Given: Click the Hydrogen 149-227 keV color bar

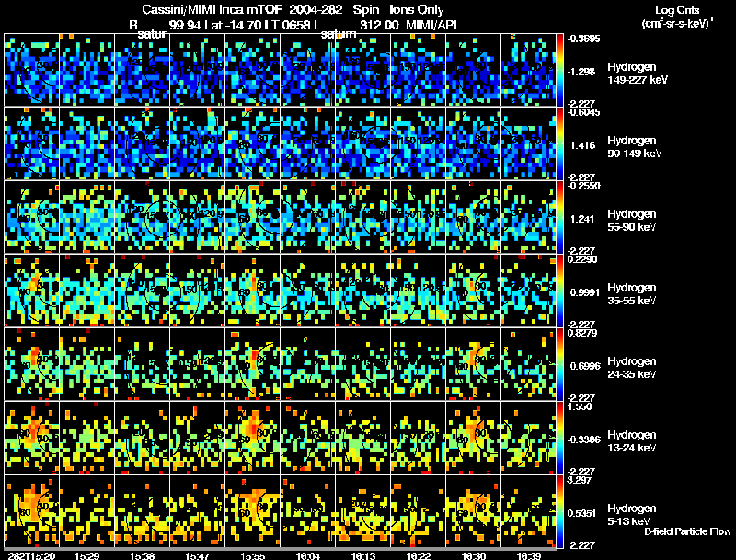Looking at the screenshot, I should (559, 70).
